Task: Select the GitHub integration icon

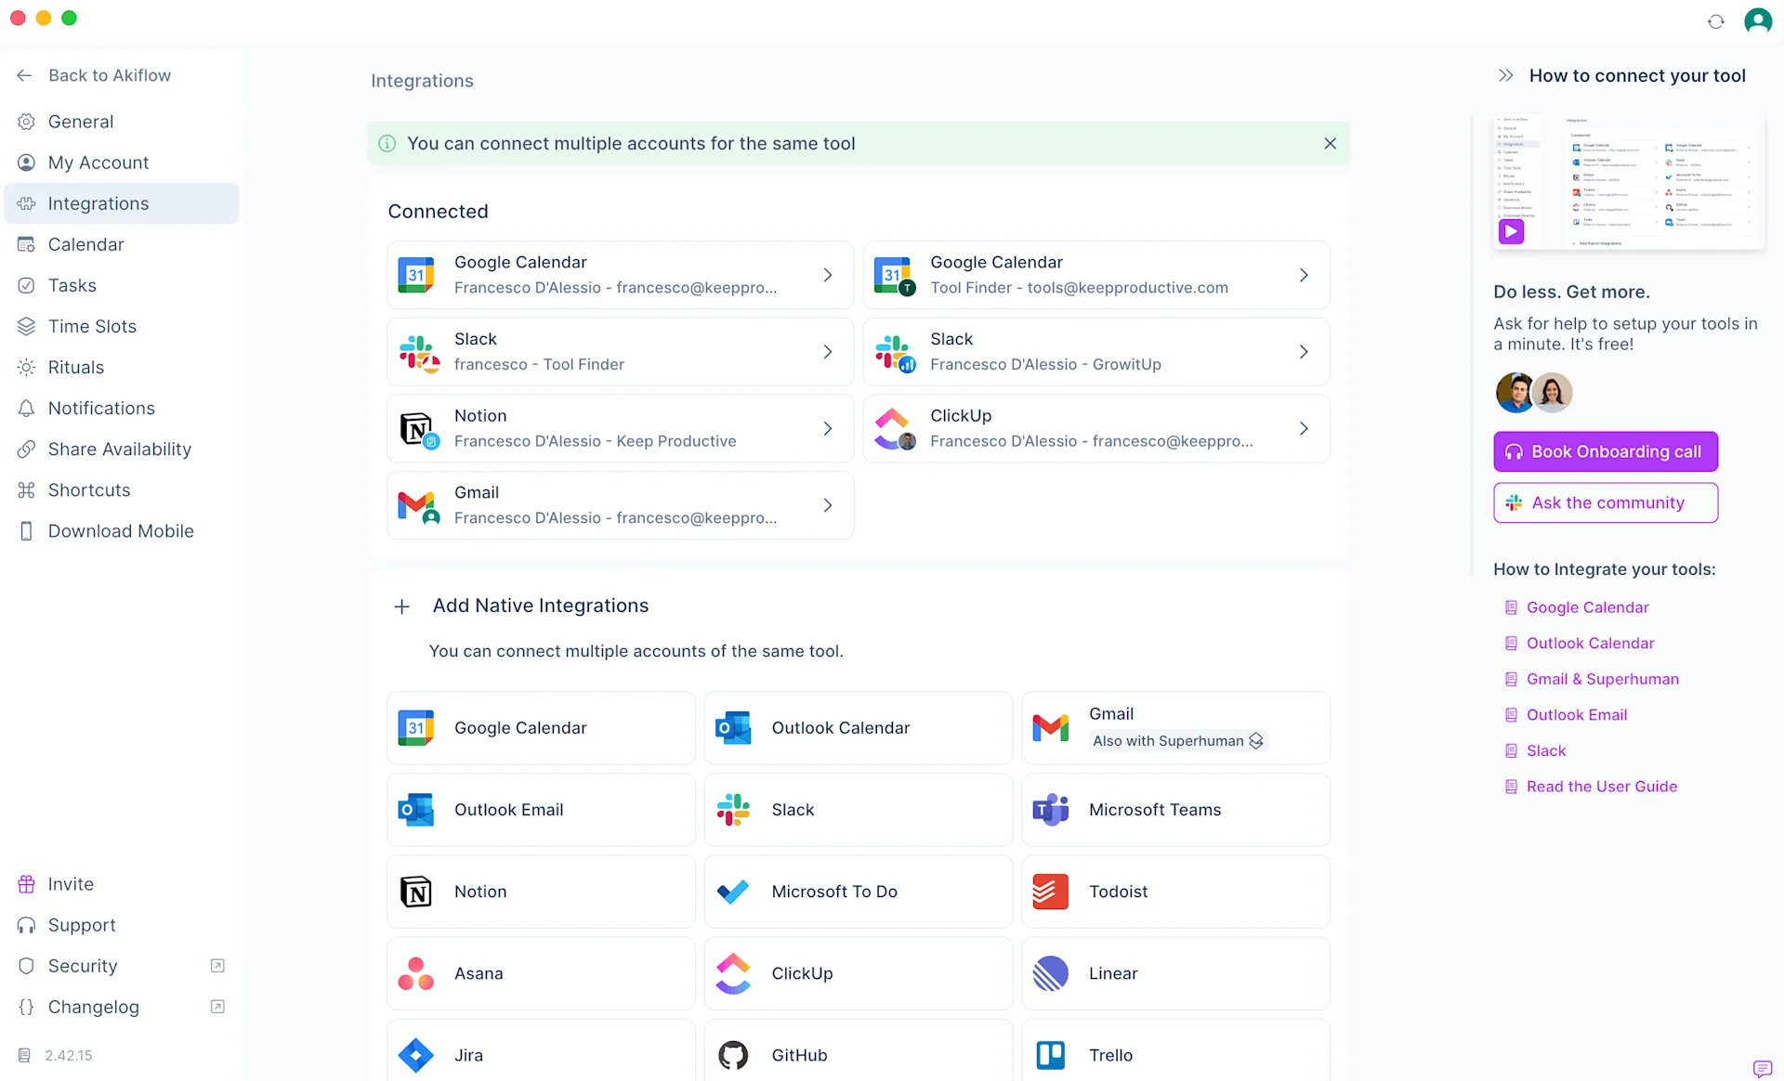Action: [733, 1055]
